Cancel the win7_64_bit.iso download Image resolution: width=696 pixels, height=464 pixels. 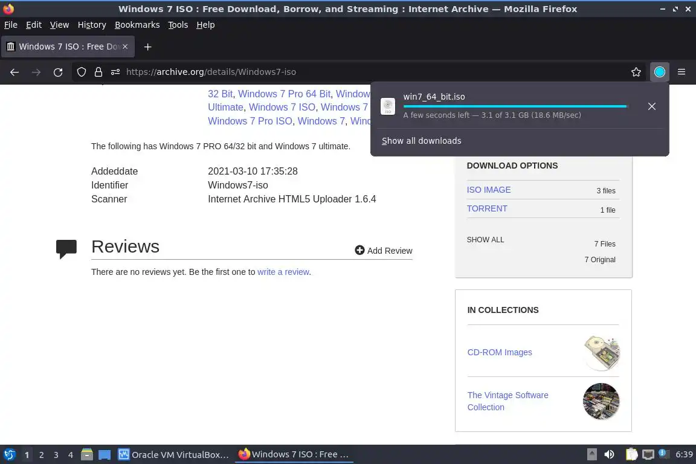coord(652,106)
